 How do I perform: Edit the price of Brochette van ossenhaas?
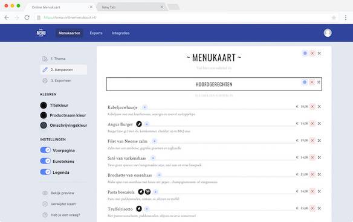tap(304, 174)
